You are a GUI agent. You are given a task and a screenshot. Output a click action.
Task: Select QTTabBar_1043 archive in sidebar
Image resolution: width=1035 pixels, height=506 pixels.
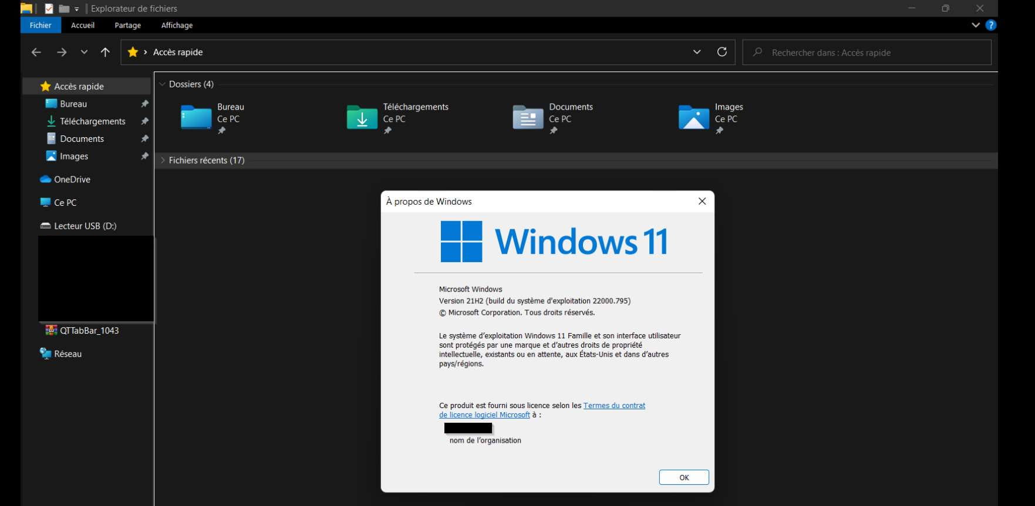click(x=89, y=331)
